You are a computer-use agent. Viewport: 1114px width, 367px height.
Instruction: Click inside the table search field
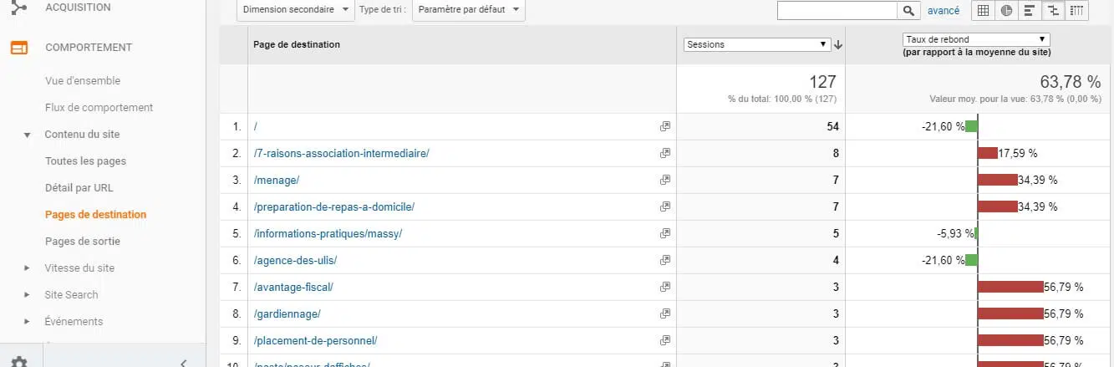(x=837, y=11)
